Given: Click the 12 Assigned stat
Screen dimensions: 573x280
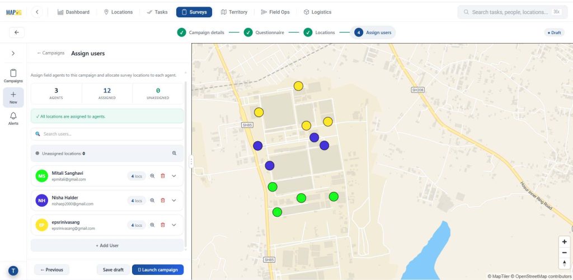Looking at the screenshot, I should [107, 94].
